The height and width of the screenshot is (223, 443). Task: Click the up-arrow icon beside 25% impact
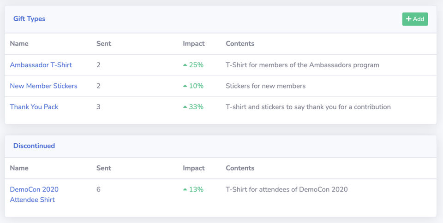185,65
